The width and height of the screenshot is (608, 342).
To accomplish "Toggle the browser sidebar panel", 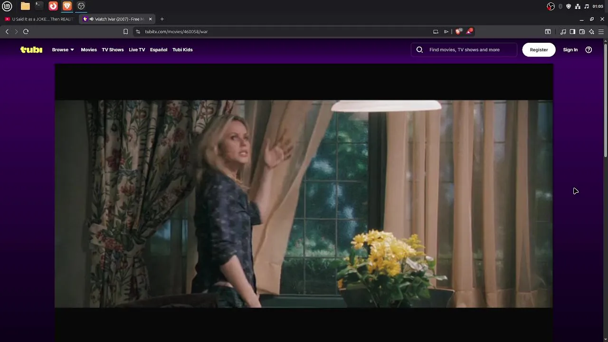I will tap(572, 31).
